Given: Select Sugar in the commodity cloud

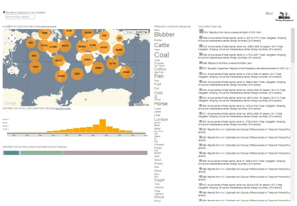Looking at the screenshot, I should point(160,180).
